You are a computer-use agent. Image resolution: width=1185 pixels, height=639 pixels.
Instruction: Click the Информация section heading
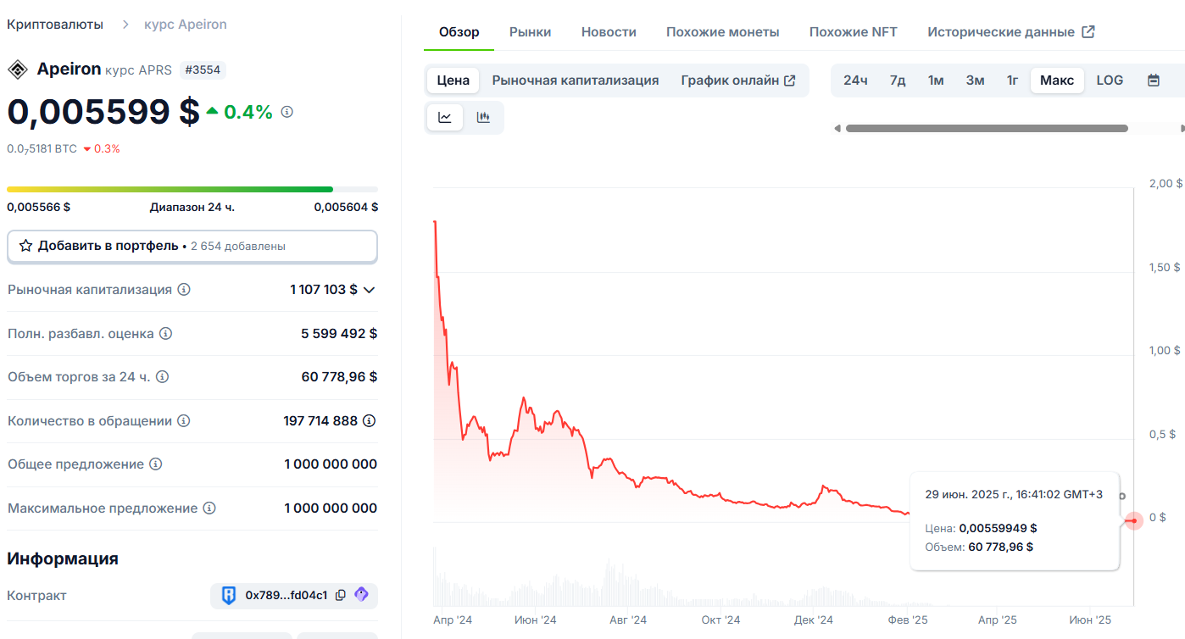tap(63, 558)
